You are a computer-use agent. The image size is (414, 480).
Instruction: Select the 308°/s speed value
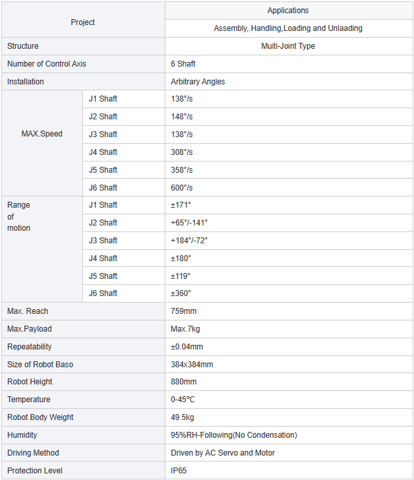(x=182, y=152)
